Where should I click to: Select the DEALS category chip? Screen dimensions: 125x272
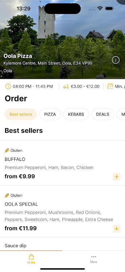tap(103, 114)
